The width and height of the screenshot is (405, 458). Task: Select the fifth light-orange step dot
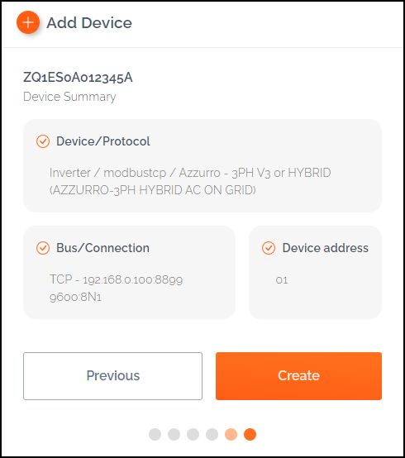[231, 434]
